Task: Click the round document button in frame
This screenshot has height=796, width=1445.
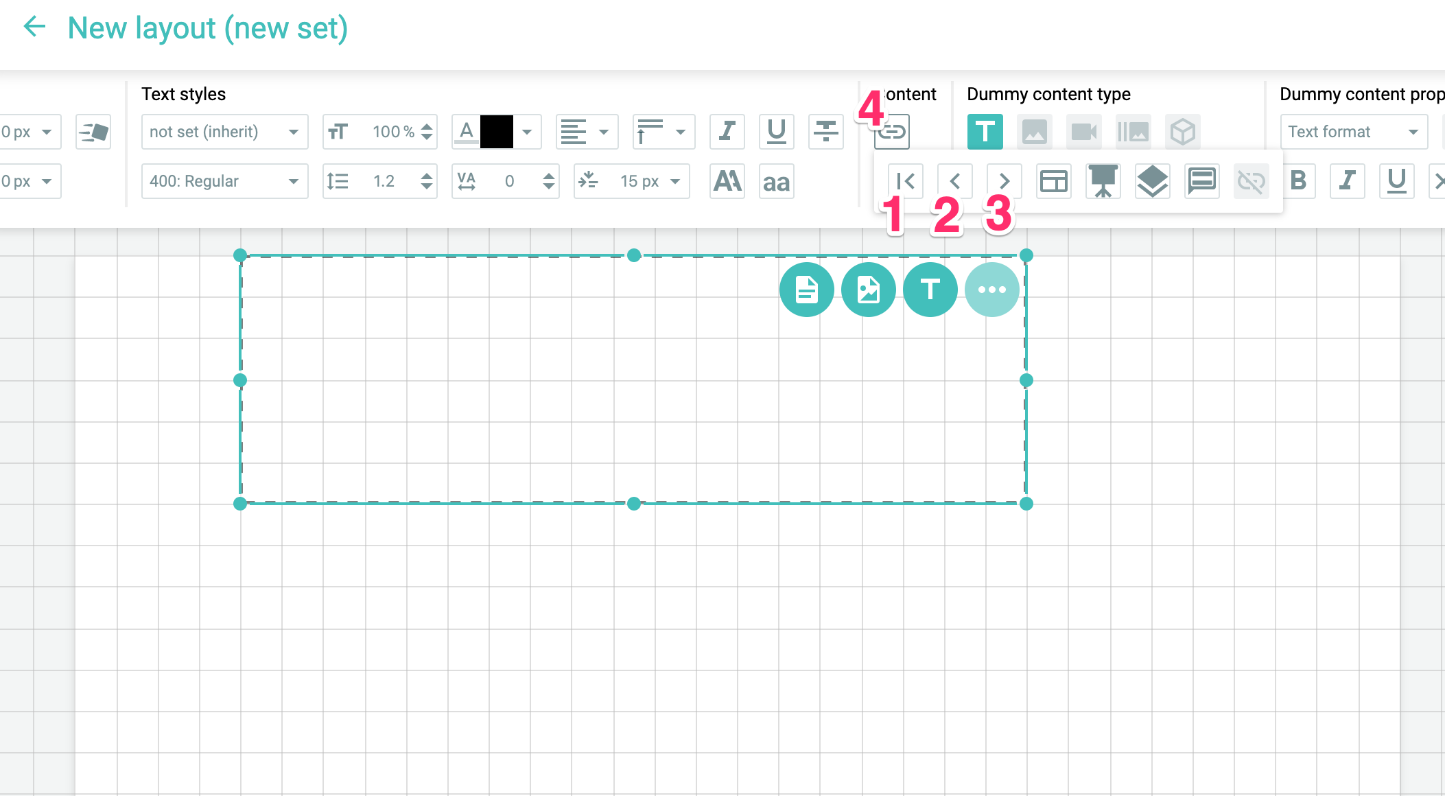Action: [806, 290]
